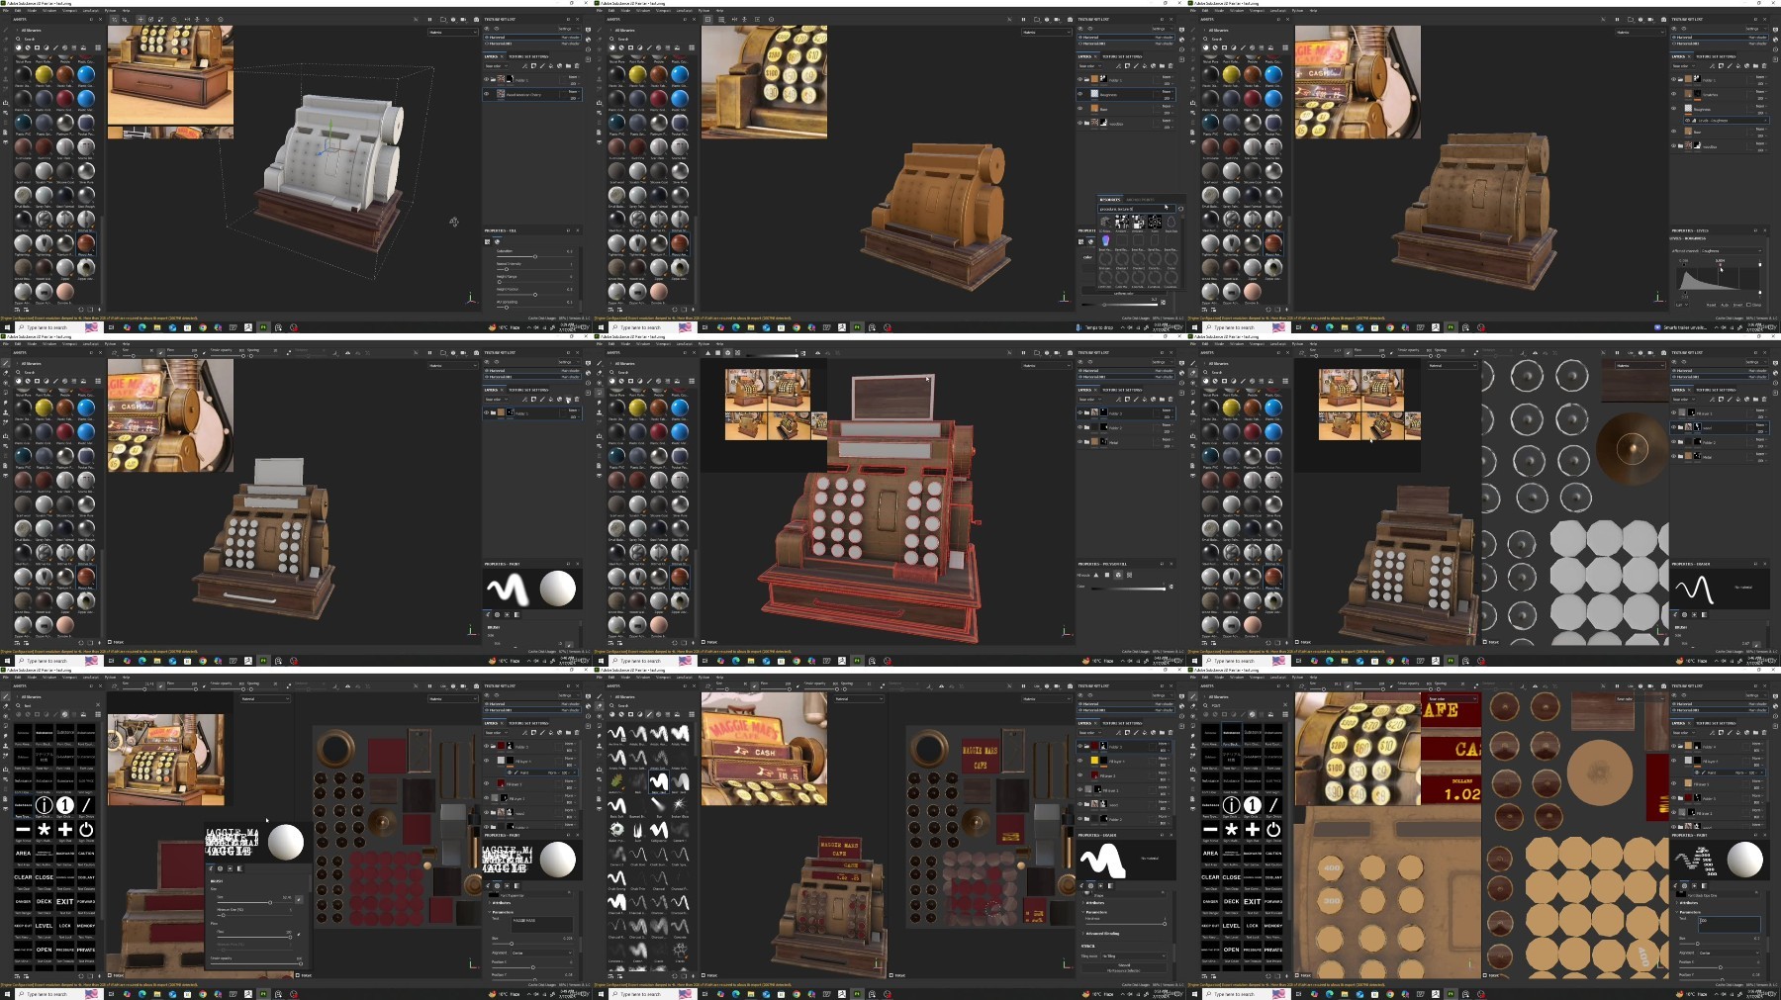This screenshot has height=1000, width=1781.
Task: Pick power sign asset in bottom-left frame
Action: coord(86,830)
